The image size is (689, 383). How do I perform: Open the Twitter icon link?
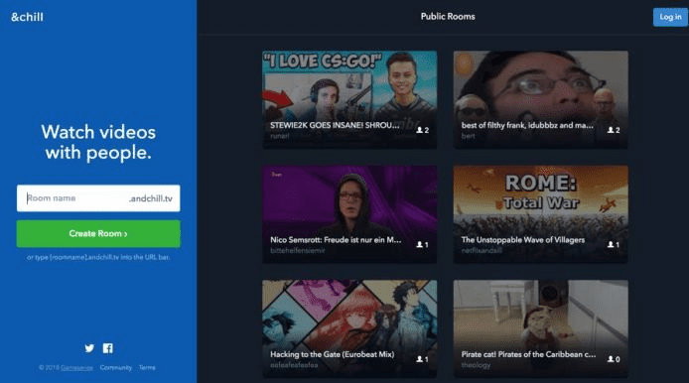(x=89, y=348)
